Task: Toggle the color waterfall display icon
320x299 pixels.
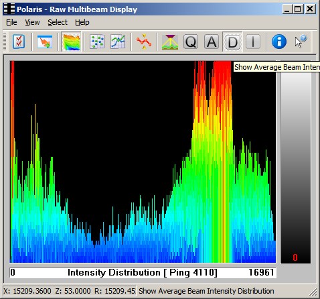Action: (x=72, y=42)
